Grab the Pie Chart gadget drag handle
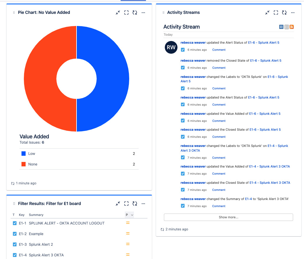Screen dimensions: 304x259 [14, 13]
